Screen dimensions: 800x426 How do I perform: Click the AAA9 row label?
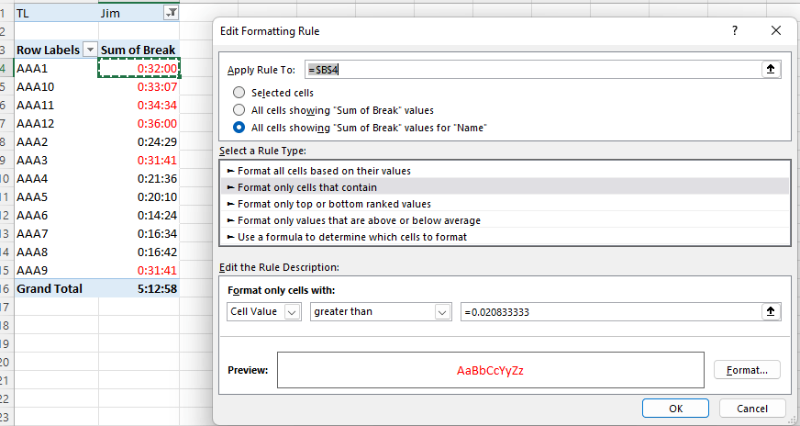click(57, 271)
